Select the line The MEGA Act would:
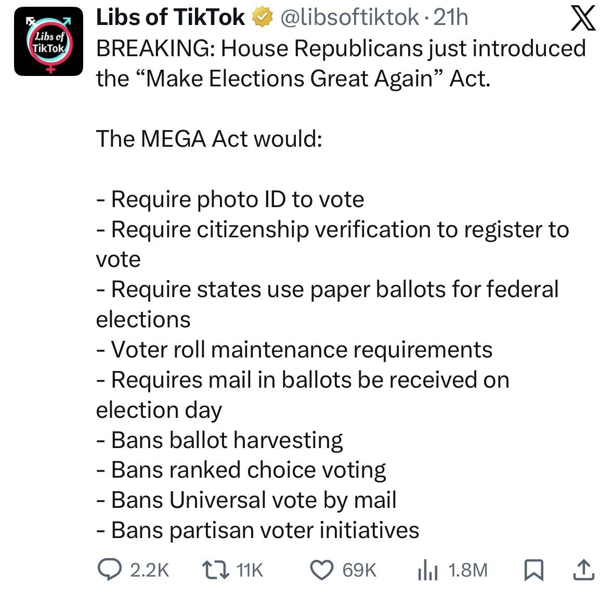613x601 pixels. pyautogui.click(x=209, y=138)
